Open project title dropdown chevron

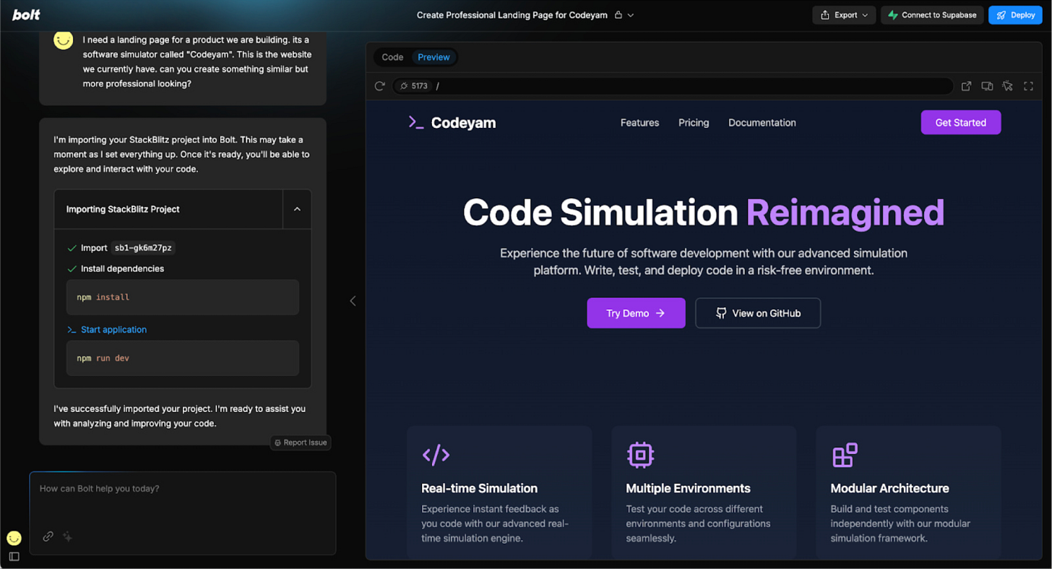tap(631, 15)
